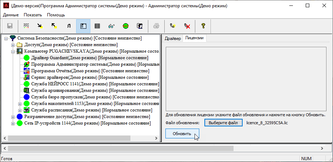Expand the Сеть IP-устройств 1144 node
This screenshot has width=333, height=162.
pos(13,123)
